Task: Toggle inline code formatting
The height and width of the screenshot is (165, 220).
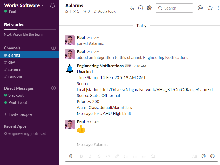Action: pos(108,156)
